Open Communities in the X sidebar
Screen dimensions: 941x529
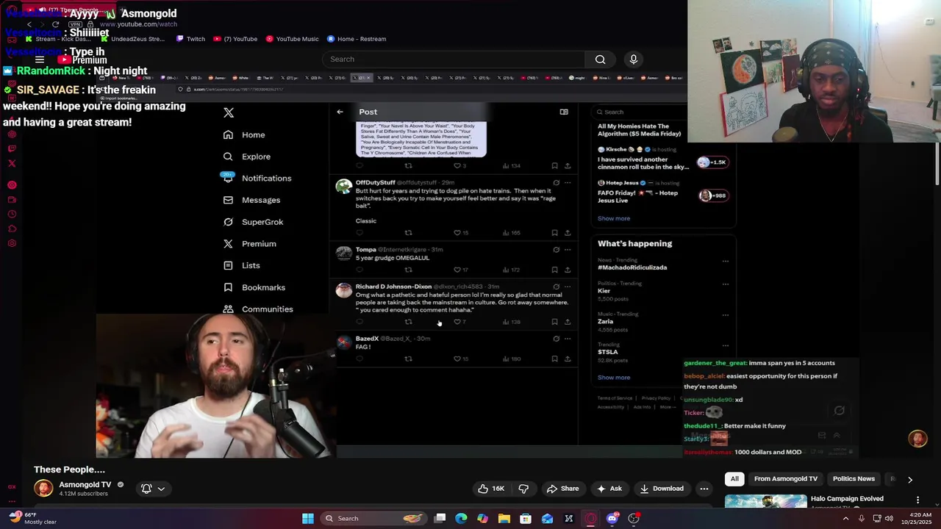(x=258, y=309)
